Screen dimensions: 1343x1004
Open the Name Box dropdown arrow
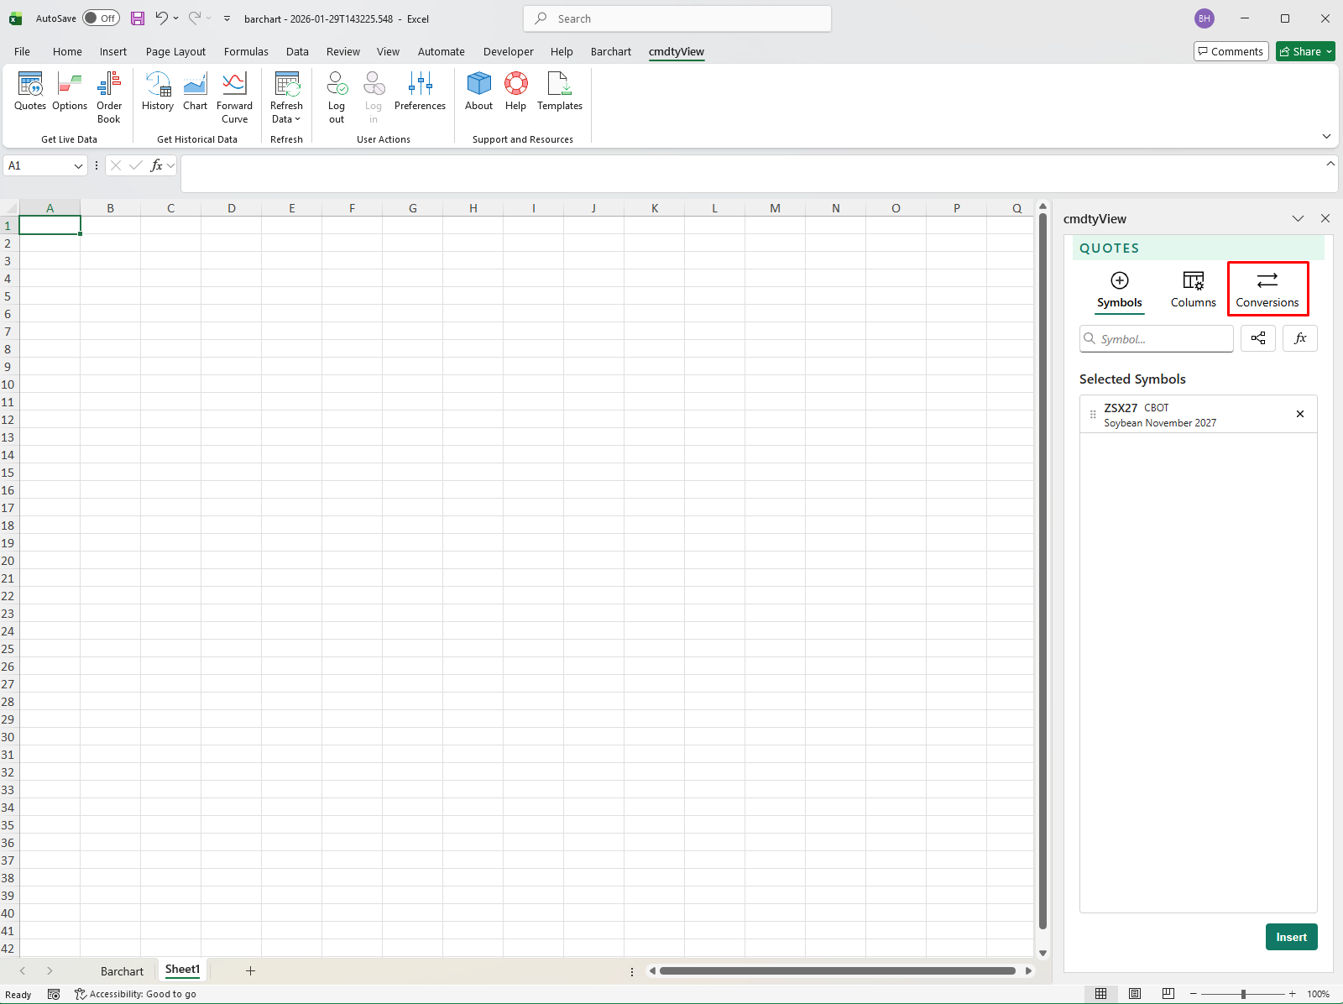point(78,166)
